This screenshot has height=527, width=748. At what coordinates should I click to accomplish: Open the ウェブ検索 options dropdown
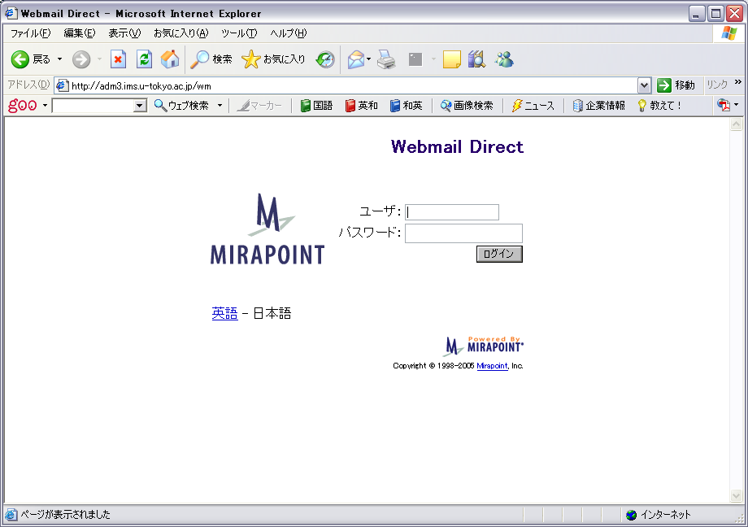coord(220,106)
